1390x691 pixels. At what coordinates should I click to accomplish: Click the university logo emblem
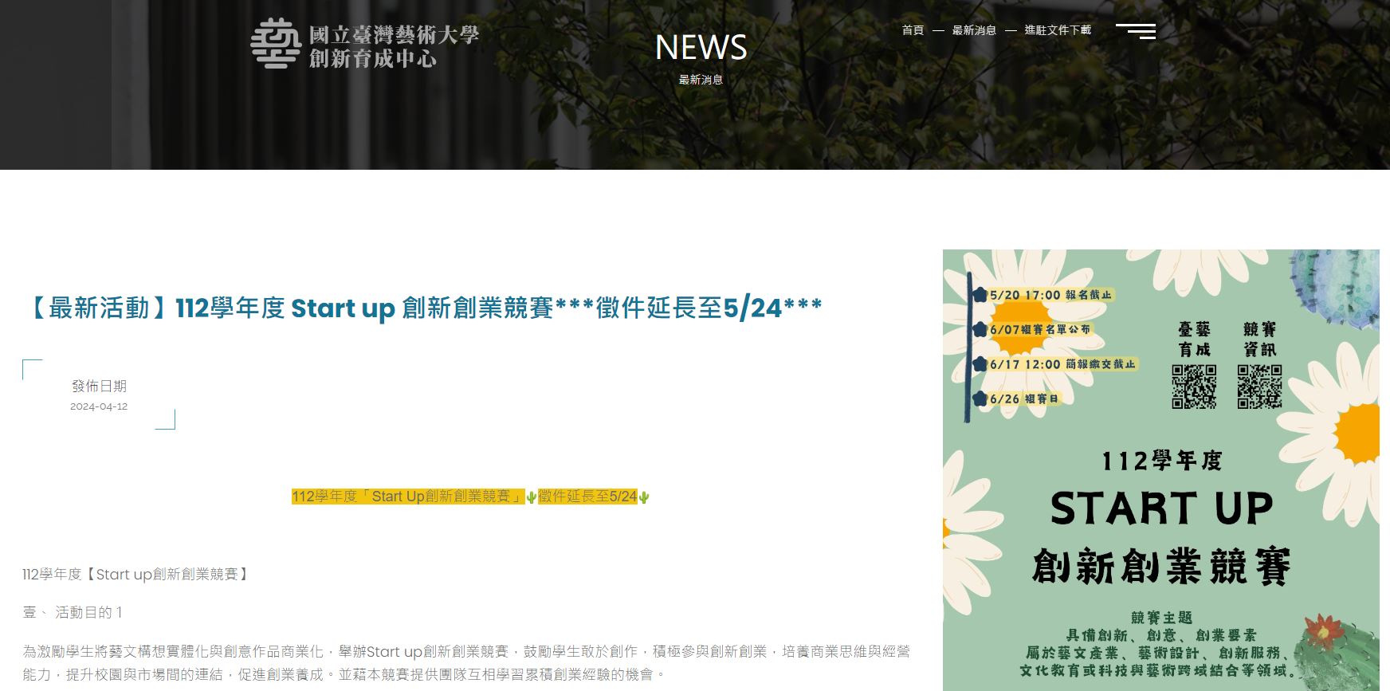tap(276, 43)
